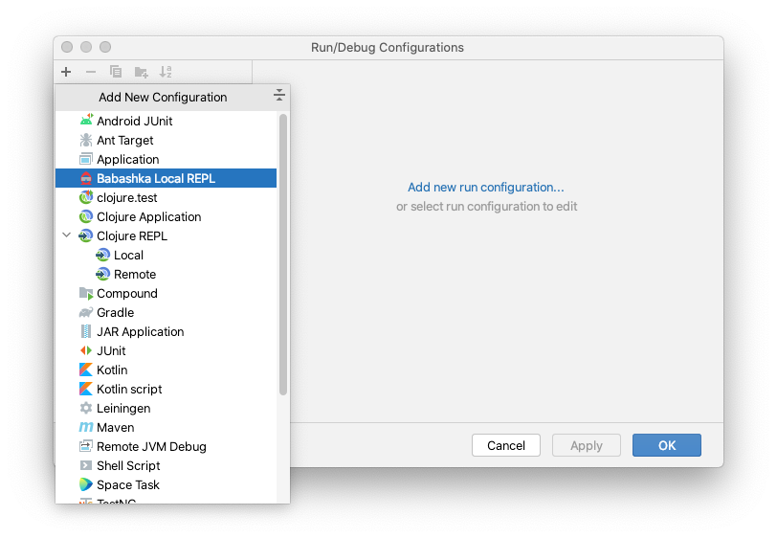Screen dimensions: 777x538
Task: Click the Sort Configurations alphabetically icon
Action: [x=166, y=72]
